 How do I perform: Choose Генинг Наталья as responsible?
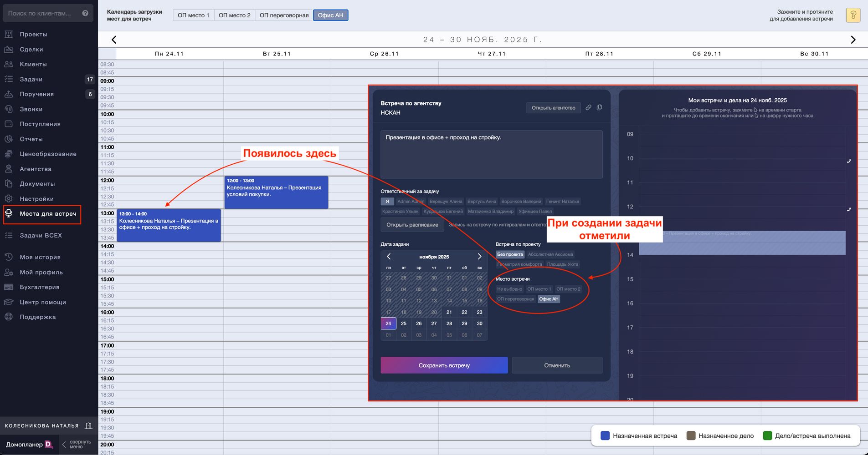point(563,202)
